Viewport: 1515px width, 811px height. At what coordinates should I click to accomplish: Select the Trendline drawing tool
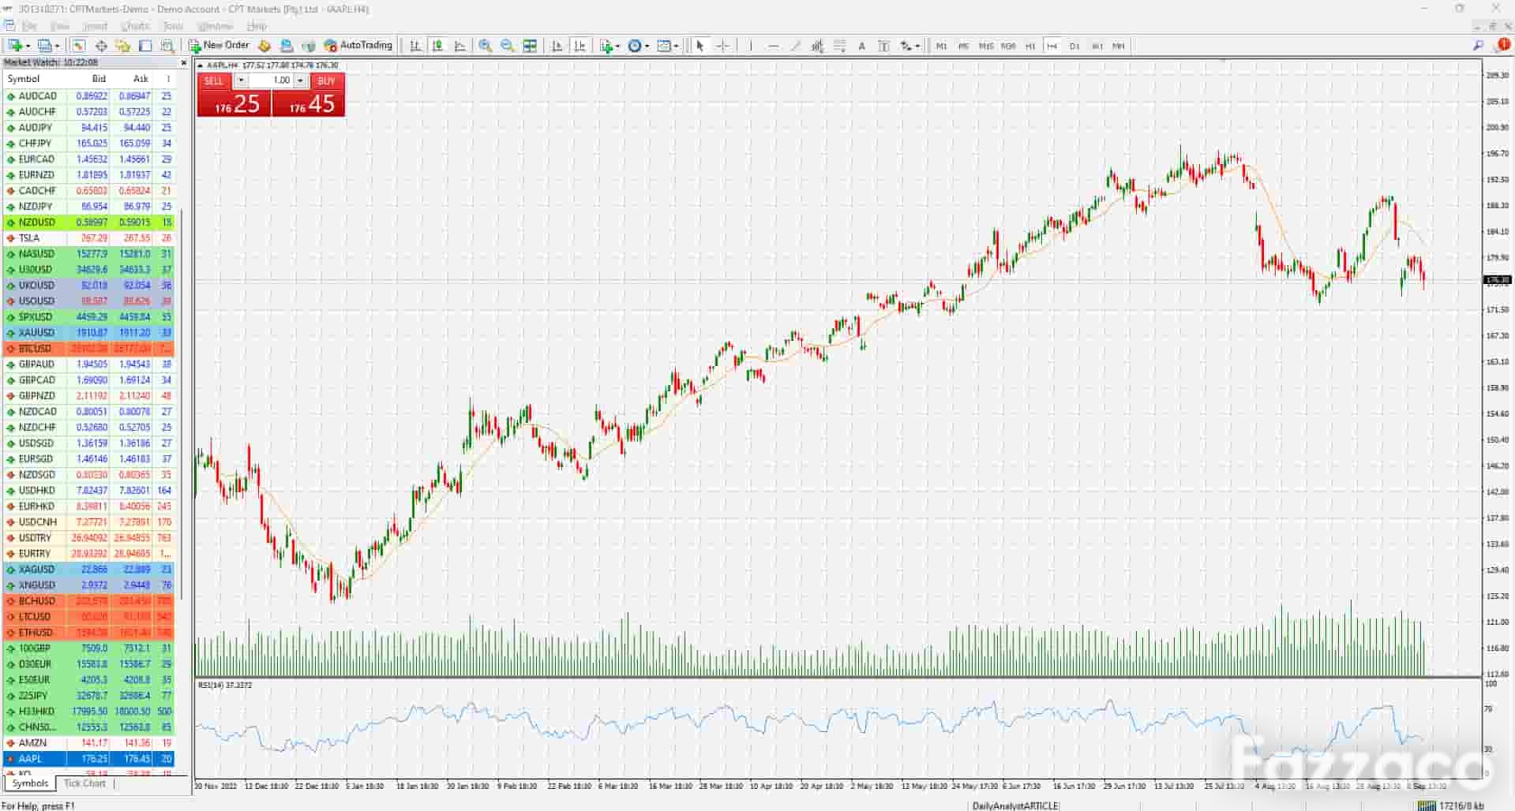click(x=795, y=46)
